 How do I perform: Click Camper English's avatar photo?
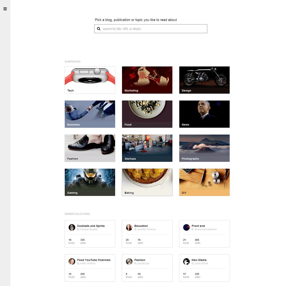pyautogui.click(x=72, y=227)
